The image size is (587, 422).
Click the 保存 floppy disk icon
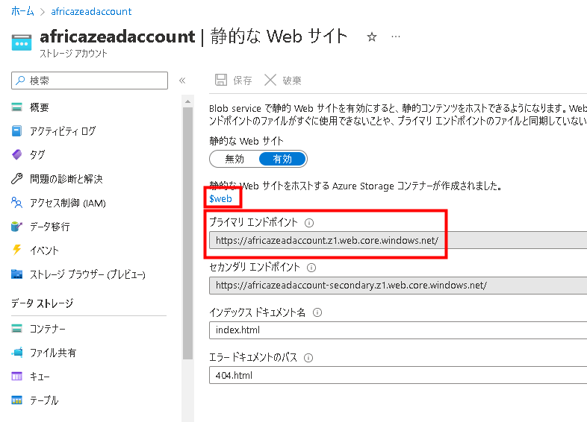click(221, 80)
